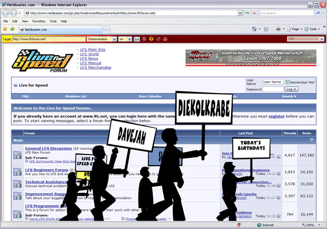Open the Improvement Suggestions folder icon
This screenshot has width=327, height=229.
point(17,196)
